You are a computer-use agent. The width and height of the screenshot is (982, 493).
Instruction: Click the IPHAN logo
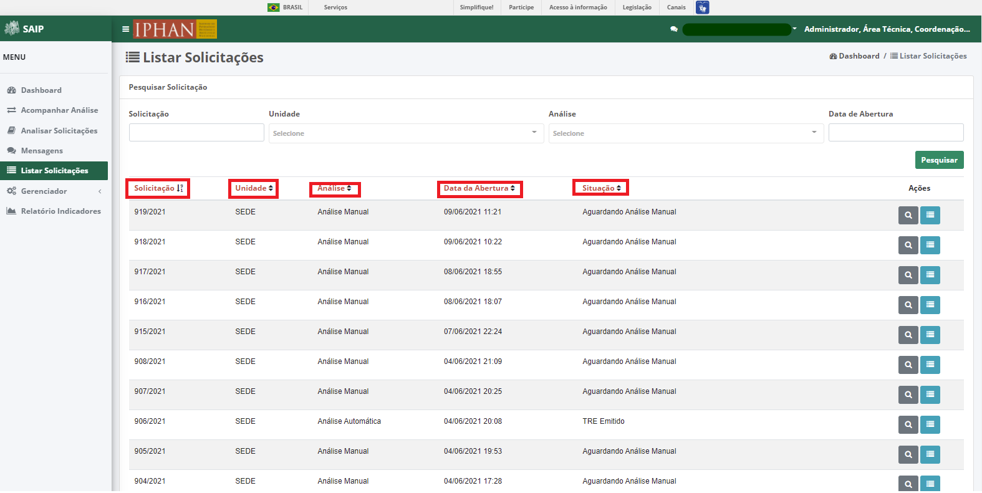pyautogui.click(x=175, y=29)
